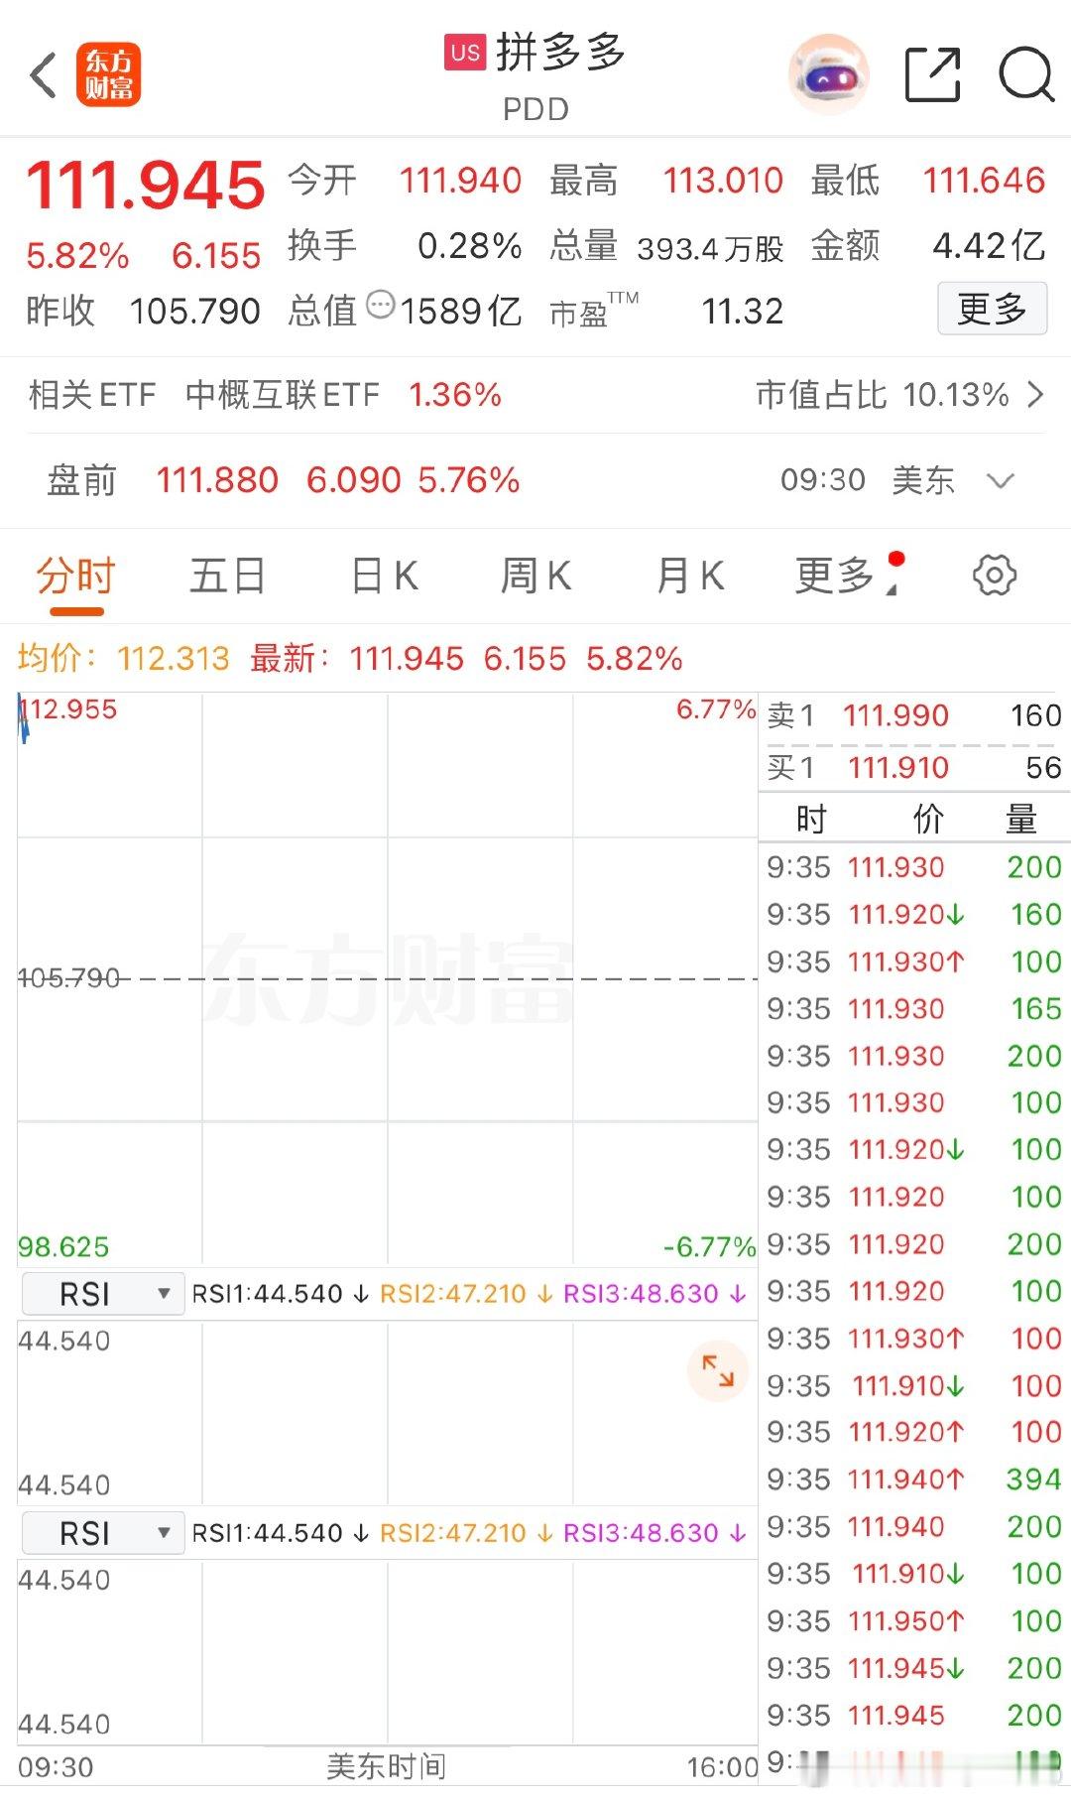Viewport: 1071px width, 1798px height.
Task: Tap the 市盈 11.32 value
Action: [743, 312]
